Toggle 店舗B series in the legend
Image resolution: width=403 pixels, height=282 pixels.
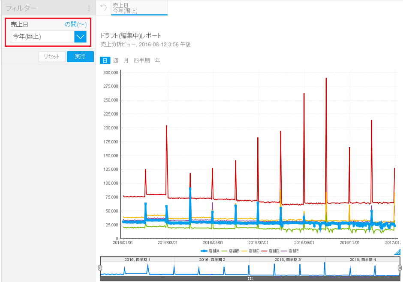click(230, 251)
